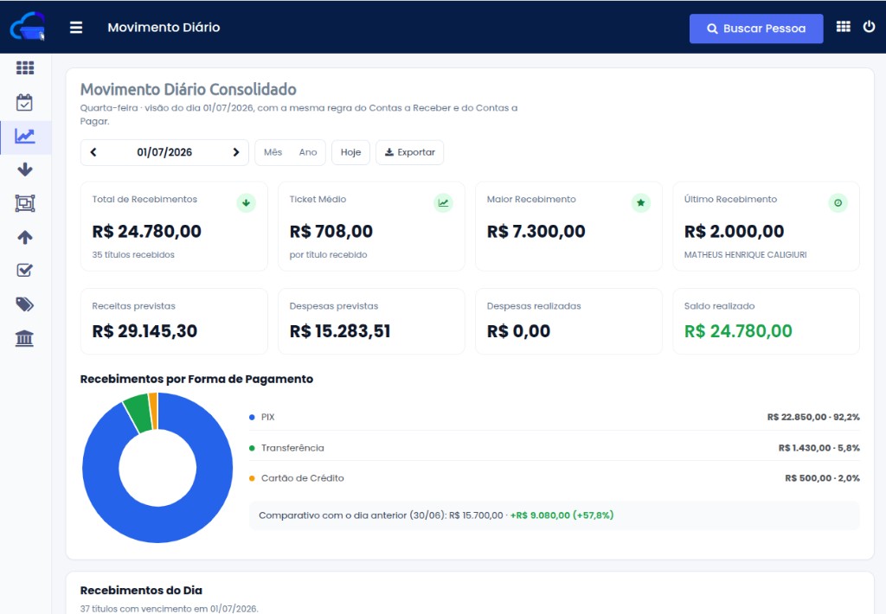
Task: Open the sidebar bank building icon
Action: click(x=24, y=338)
